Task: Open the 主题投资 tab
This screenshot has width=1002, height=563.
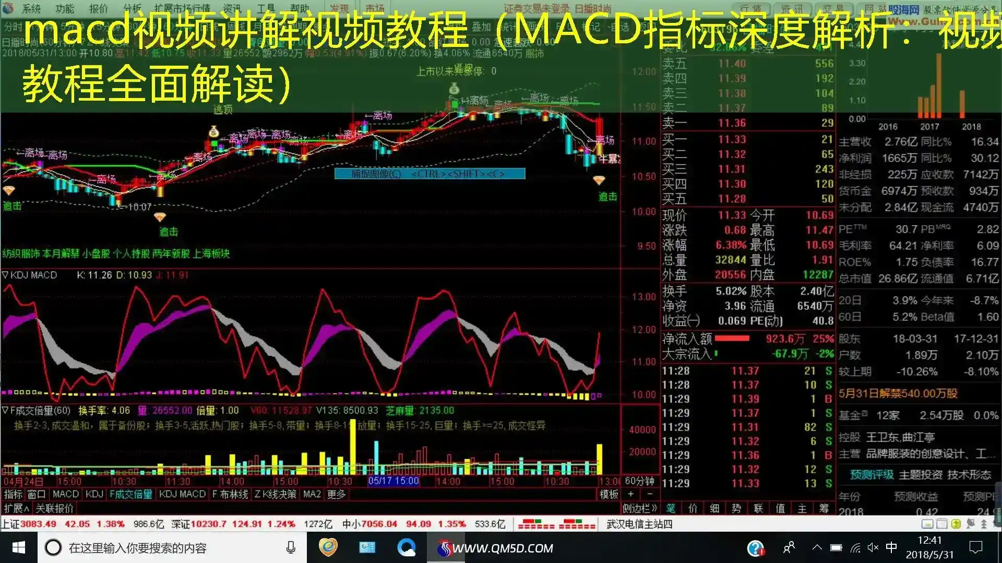Action: (x=921, y=474)
